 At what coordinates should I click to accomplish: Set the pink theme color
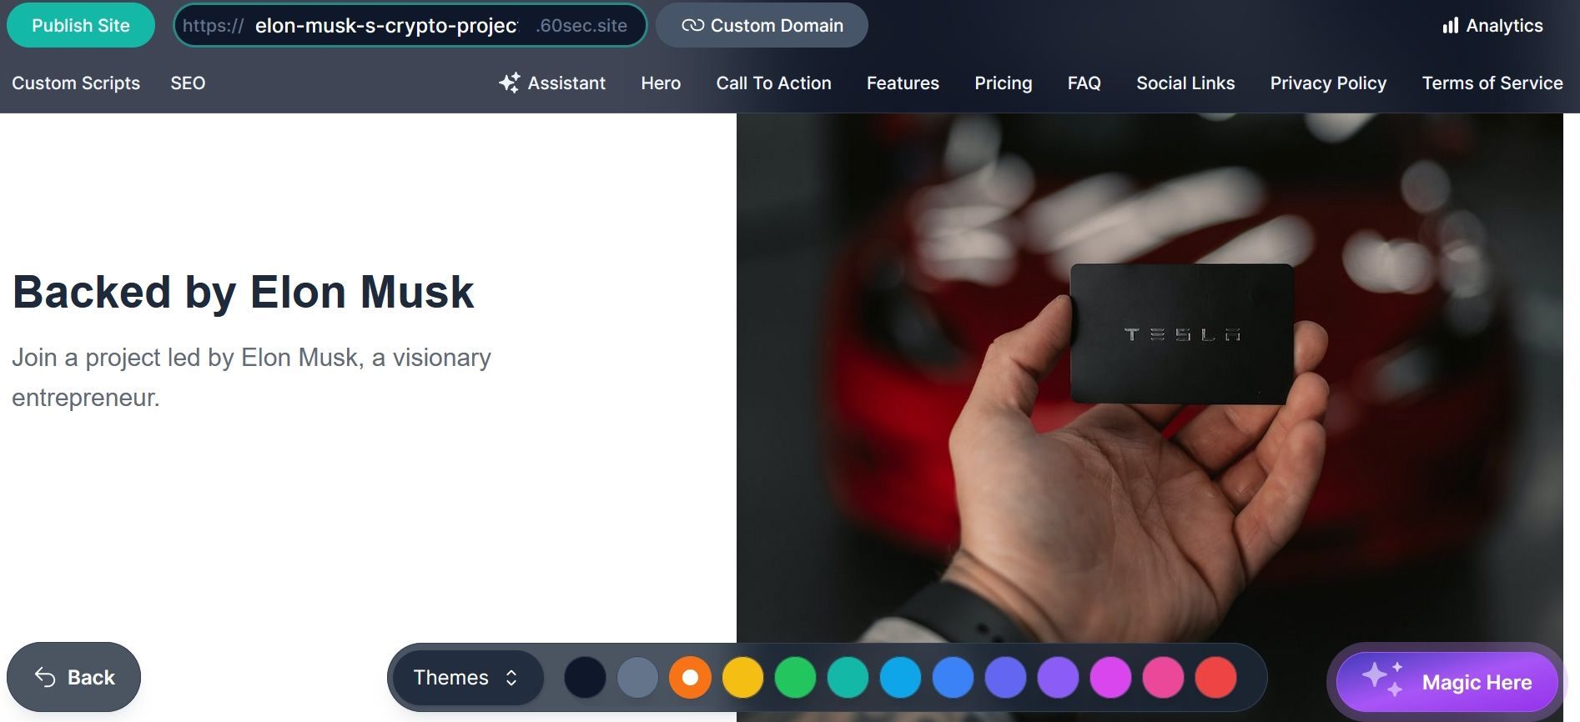point(1163,677)
